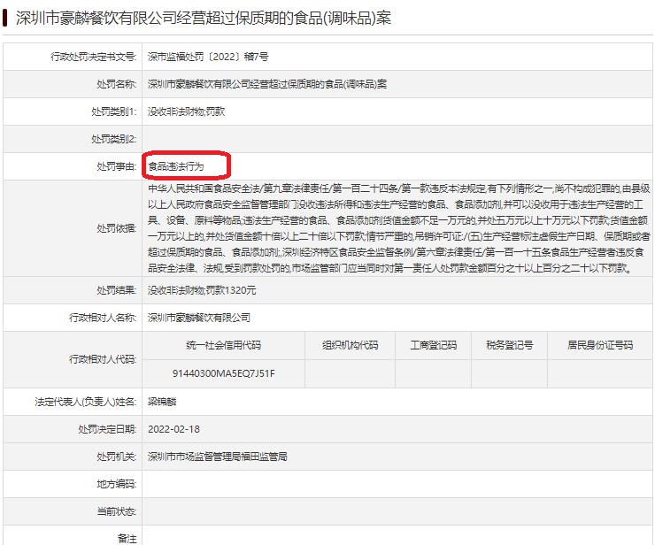655x545 pixels.
Task: Select the 地方编码 label
Action: click(x=116, y=485)
